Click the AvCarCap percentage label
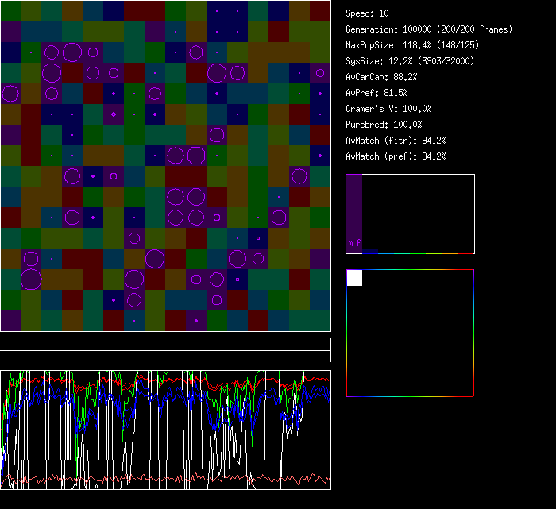Screen dimensions: 556x509 coord(382,77)
